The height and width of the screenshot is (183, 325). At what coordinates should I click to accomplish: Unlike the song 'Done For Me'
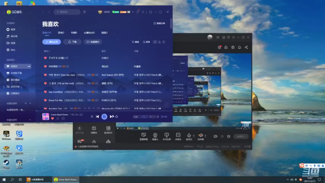(45, 100)
